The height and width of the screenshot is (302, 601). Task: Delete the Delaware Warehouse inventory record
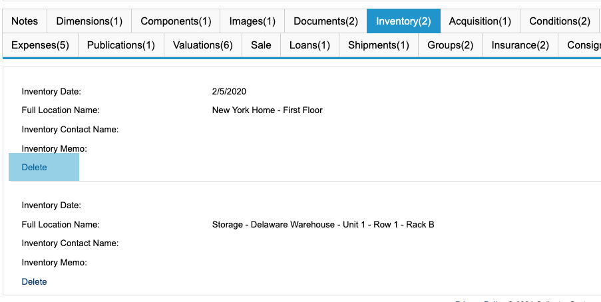[35, 282]
